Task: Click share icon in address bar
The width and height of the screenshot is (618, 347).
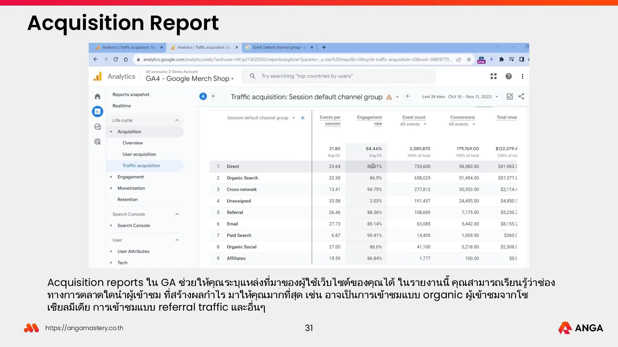Action: [459, 59]
